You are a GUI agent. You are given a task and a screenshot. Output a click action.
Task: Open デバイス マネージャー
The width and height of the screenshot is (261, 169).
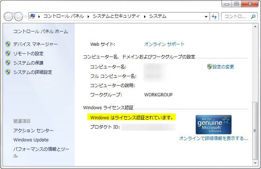point(36,44)
